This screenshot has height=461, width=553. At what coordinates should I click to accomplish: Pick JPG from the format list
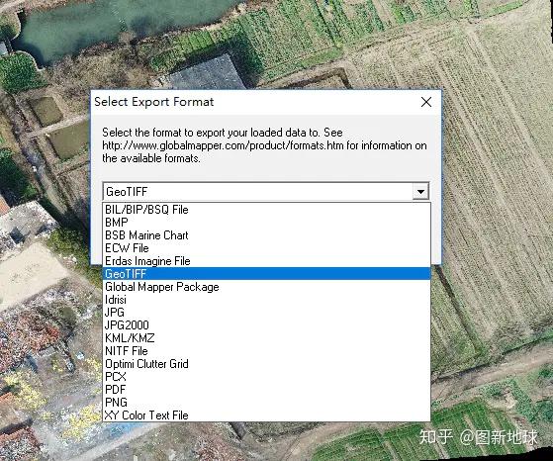[267, 313]
